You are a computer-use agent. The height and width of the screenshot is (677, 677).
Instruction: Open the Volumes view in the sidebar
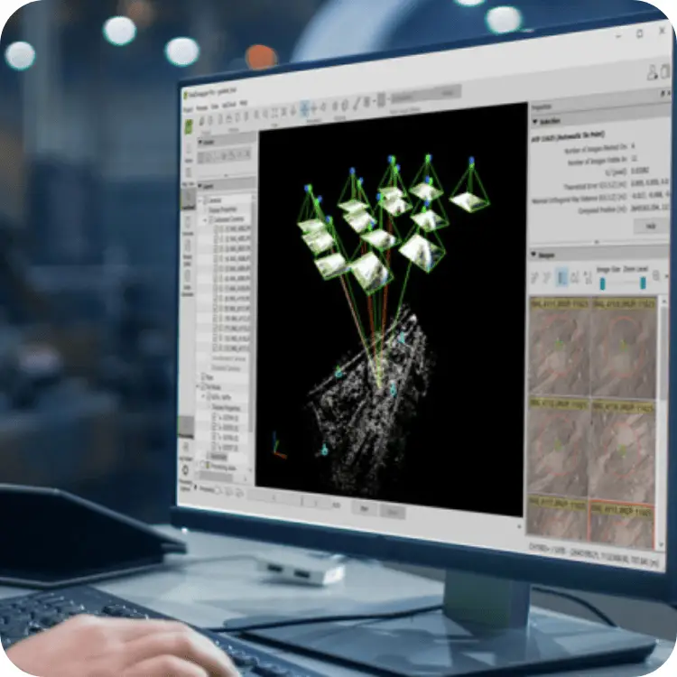189,226
